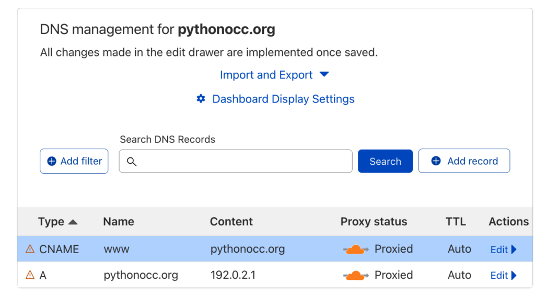Click the gear icon for Dashboard Display Settings
The height and width of the screenshot is (295, 535).
[201, 99]
